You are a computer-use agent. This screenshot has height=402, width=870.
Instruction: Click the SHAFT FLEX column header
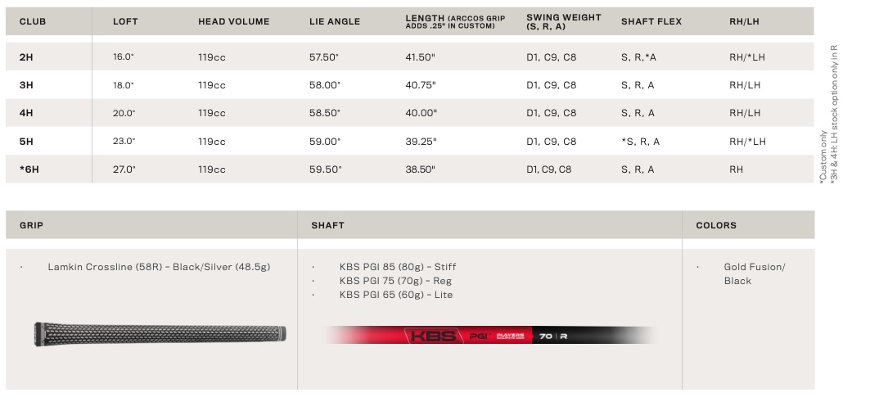[x=651, y=21]
